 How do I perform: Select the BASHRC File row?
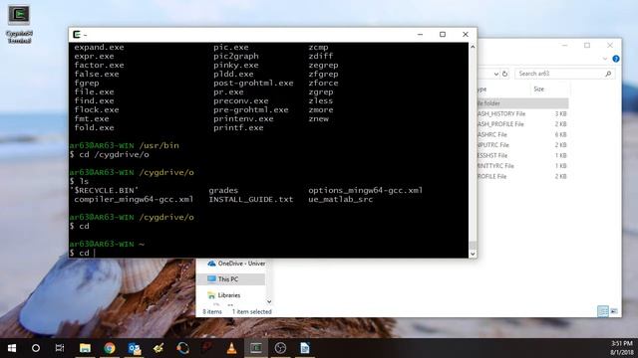pos(522,135)
